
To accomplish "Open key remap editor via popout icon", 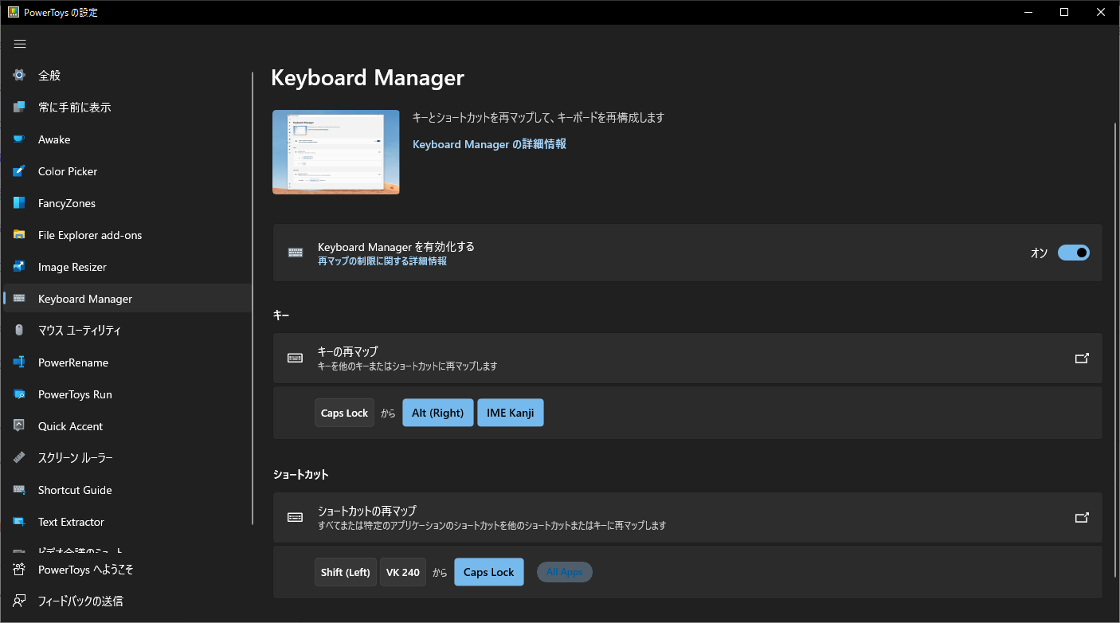I will 1081,359.
